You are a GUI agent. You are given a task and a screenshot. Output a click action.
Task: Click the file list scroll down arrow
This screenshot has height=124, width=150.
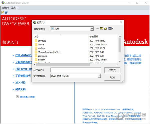point(120,61)
